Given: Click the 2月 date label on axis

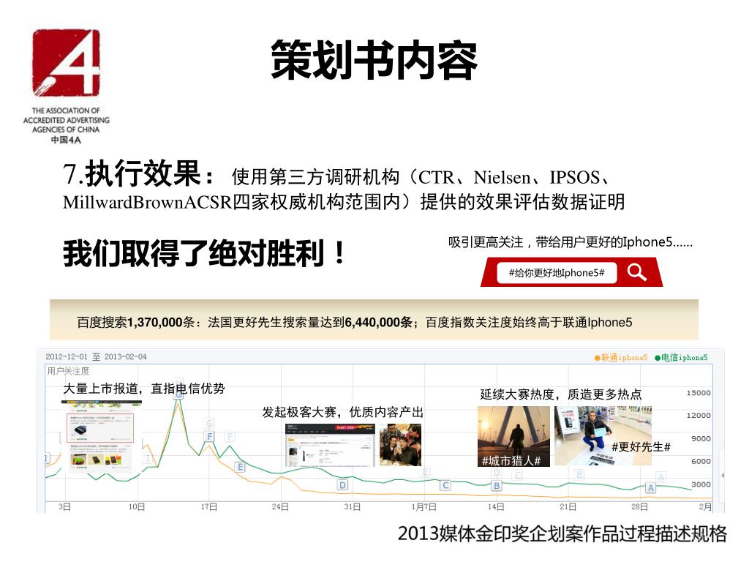Looking at the screenshot, I should coord(705,506).
